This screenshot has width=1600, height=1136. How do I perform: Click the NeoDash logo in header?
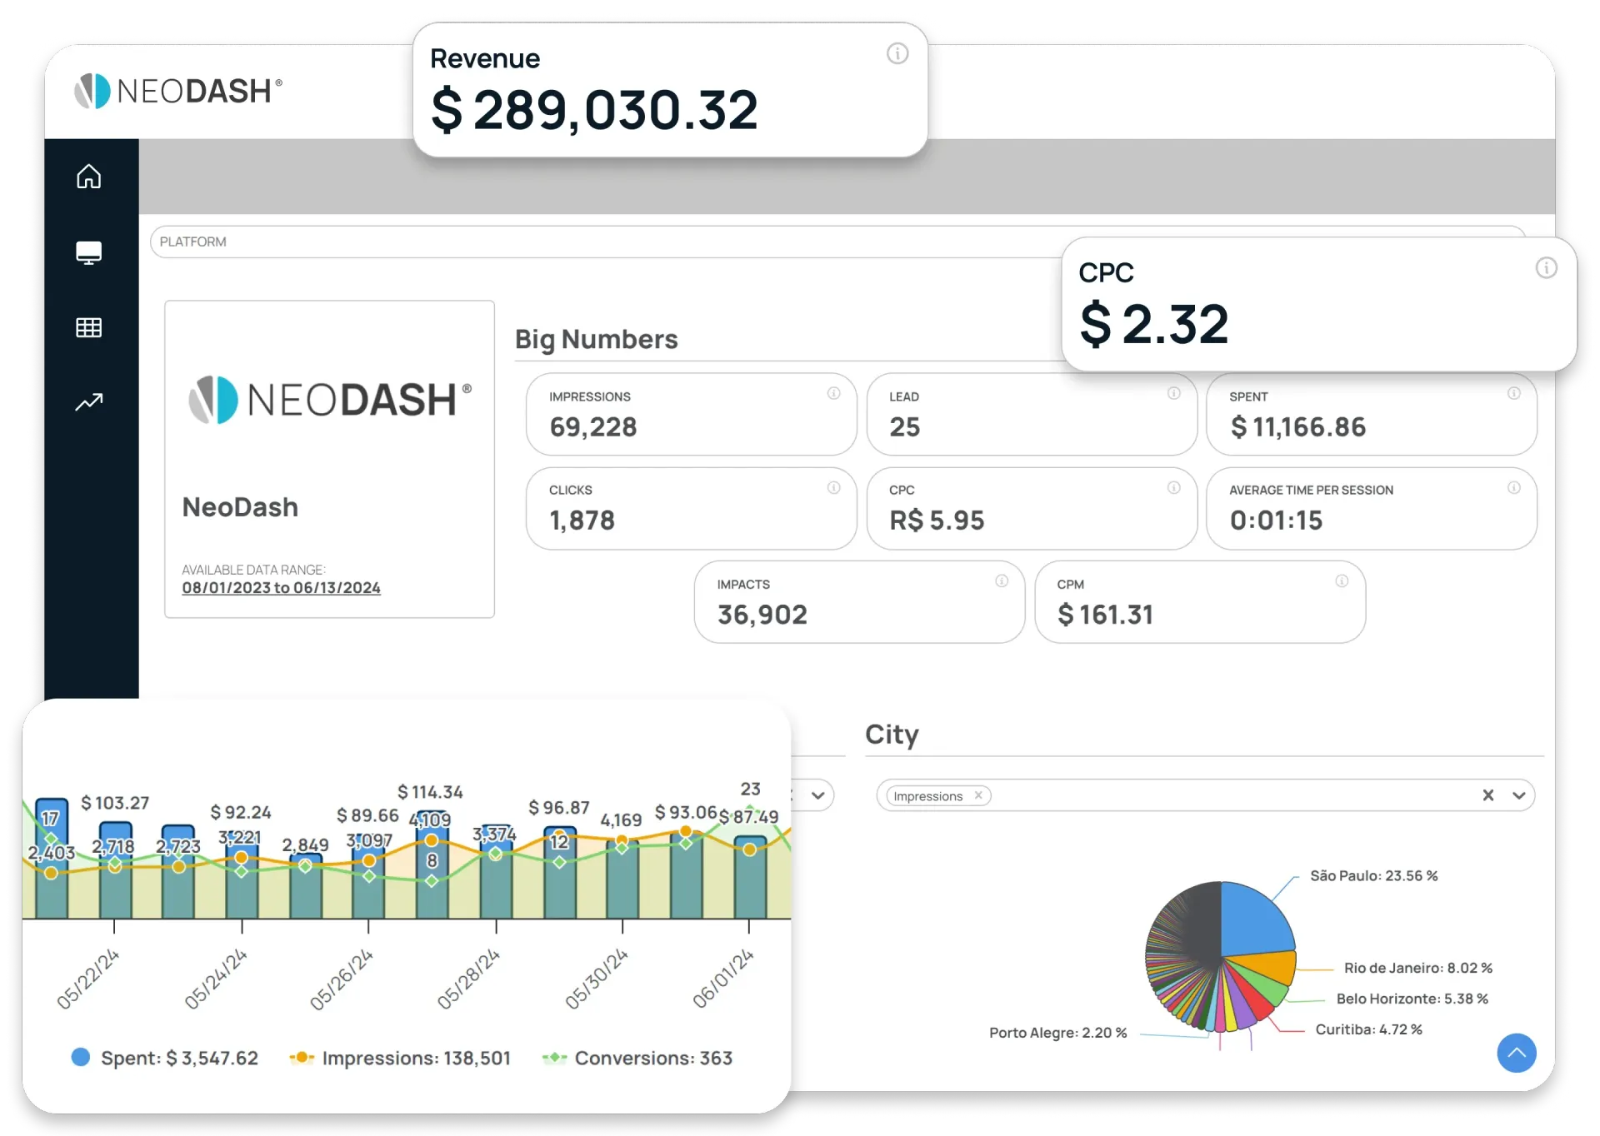click(x=178, y=91)
